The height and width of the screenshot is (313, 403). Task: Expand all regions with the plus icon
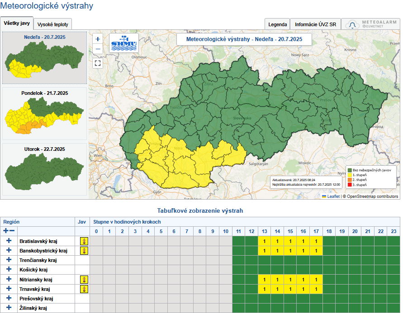point(6,231)
